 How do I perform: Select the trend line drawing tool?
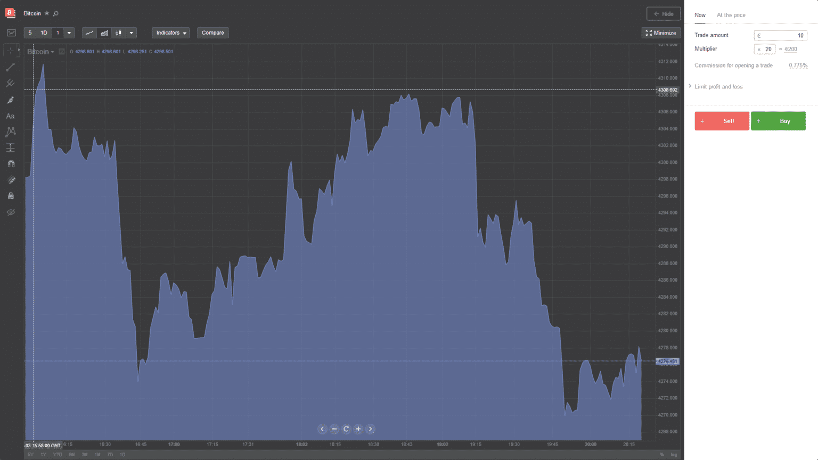pos(11,68)
